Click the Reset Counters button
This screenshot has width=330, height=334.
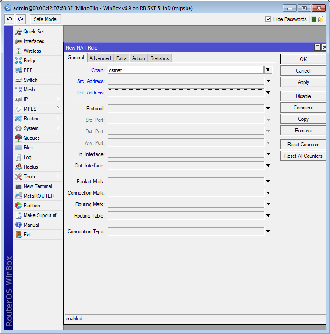[303, 145]
